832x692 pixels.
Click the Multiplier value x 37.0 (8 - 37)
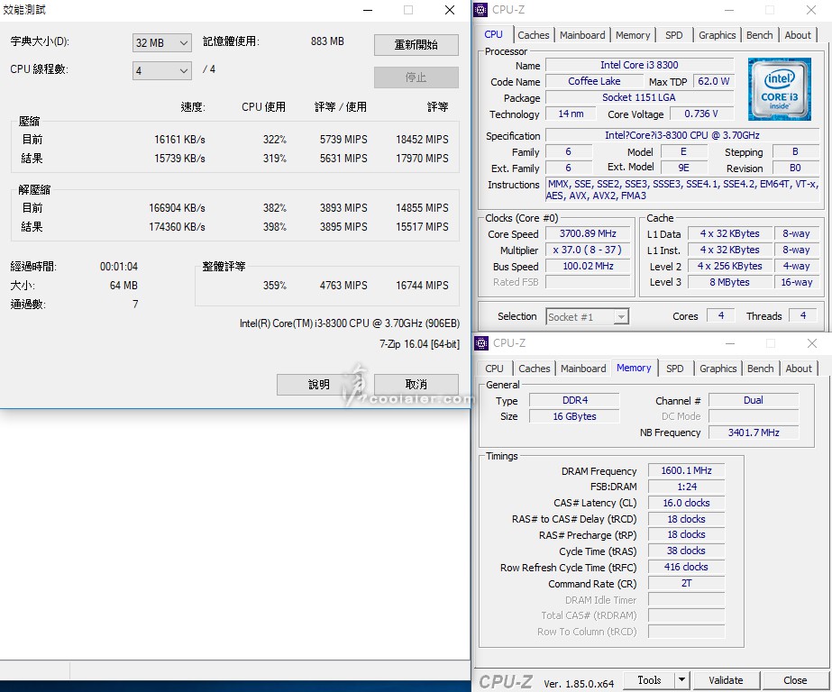pos(588,250)
